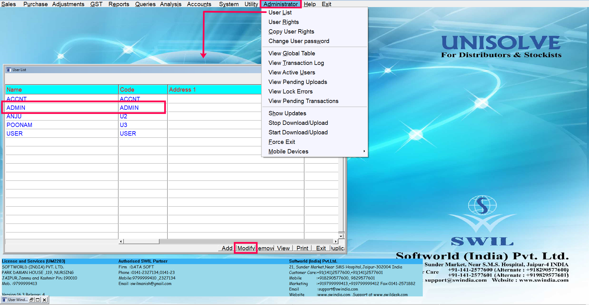Click the Name column header
Viewport: 589px width, 305px height.
pyautogui.click(x=62, y=89)
